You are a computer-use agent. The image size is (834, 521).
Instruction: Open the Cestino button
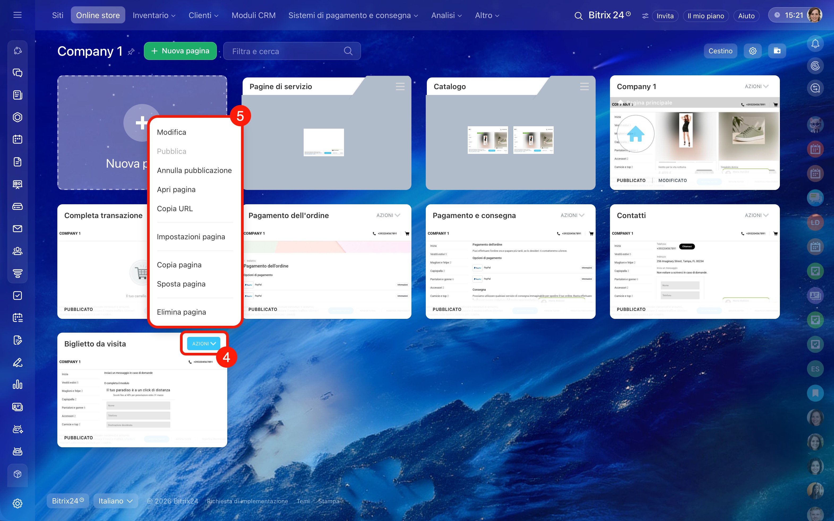[x=720, y=51]
